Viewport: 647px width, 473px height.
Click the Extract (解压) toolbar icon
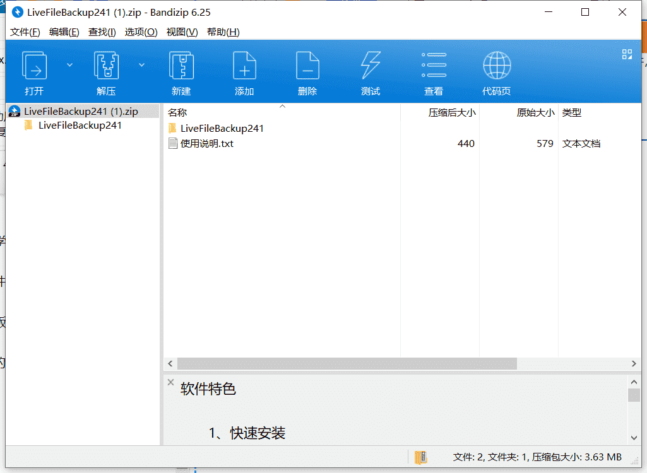point(107,65)
